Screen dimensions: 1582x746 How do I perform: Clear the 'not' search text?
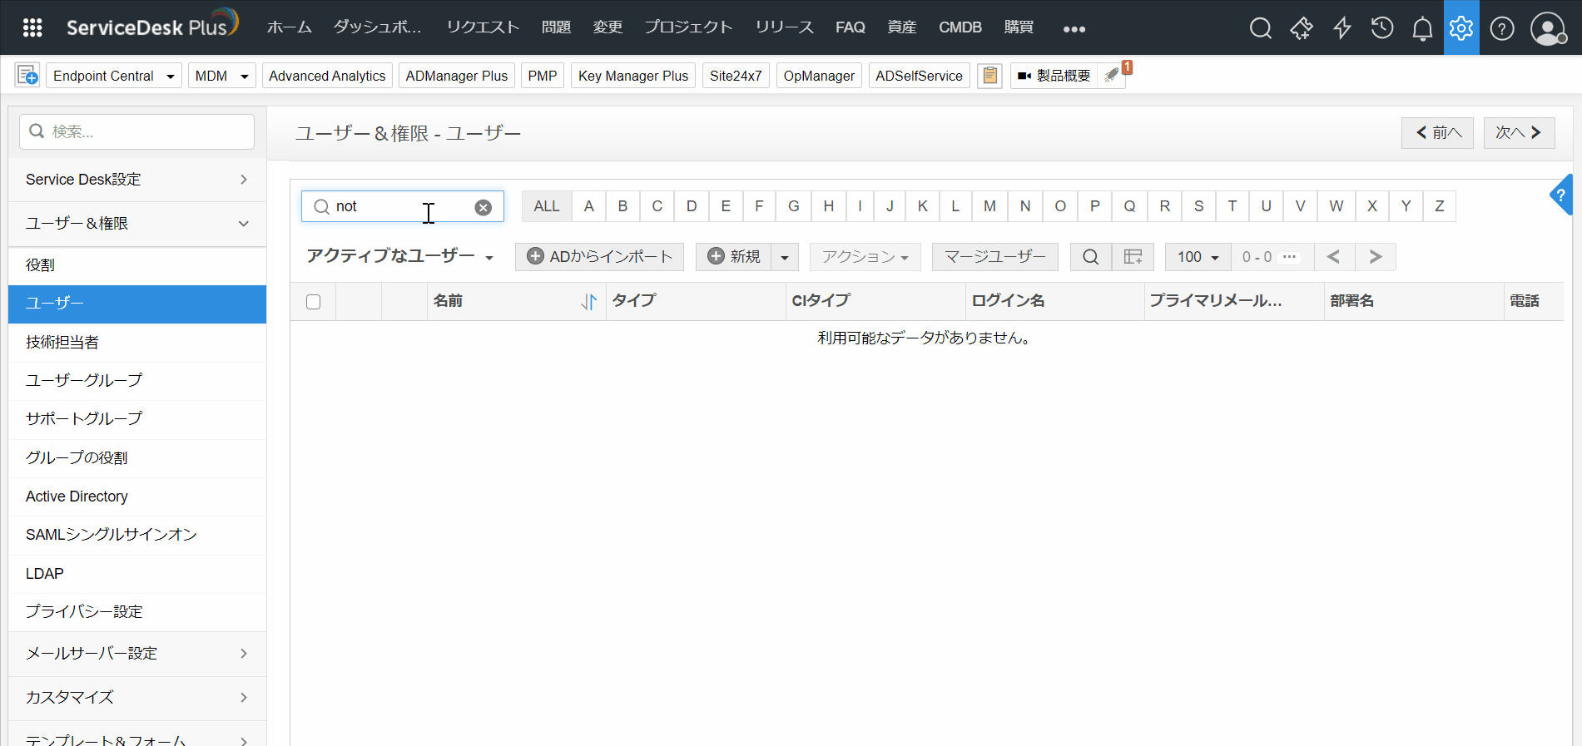click(x=483, y=207)
